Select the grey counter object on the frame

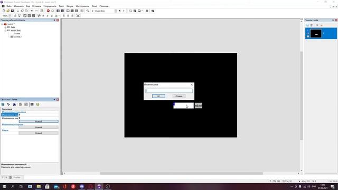click(x=199, y=106)
